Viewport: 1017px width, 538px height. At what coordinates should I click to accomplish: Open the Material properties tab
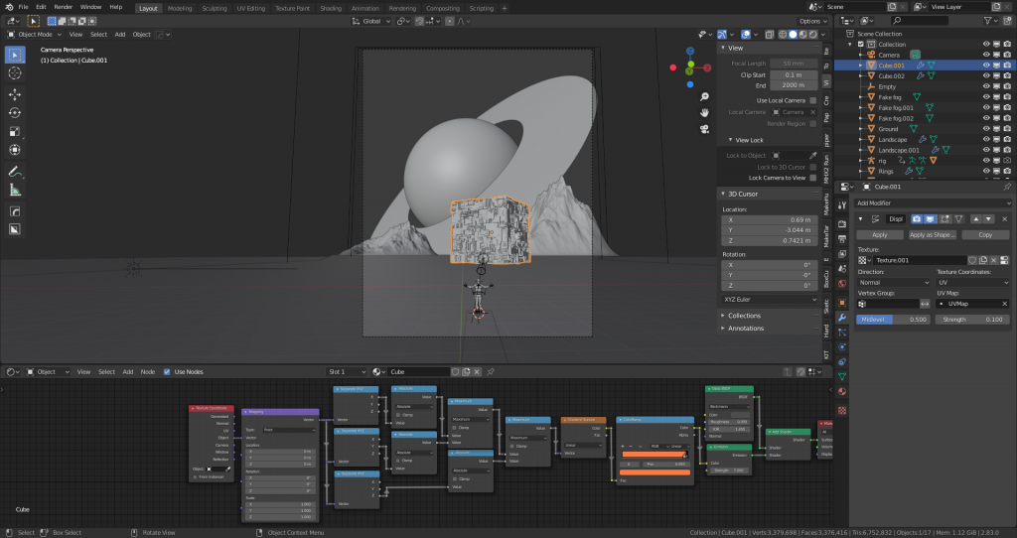coord(842,391)
